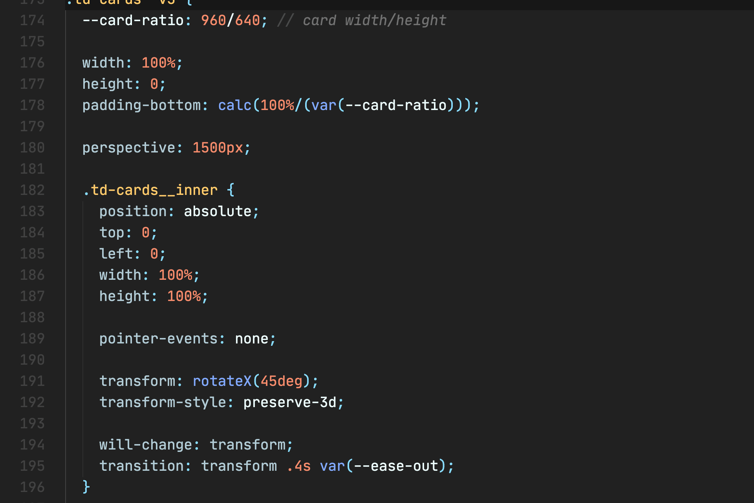Screen dimensions: 754x503
Task: Click the none value for pointer-events
Action: point(253,338)
